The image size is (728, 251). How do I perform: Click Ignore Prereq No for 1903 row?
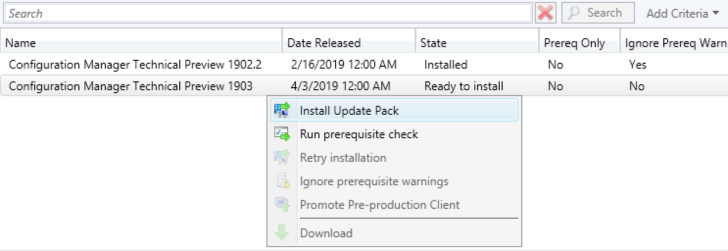coord(637,86)
